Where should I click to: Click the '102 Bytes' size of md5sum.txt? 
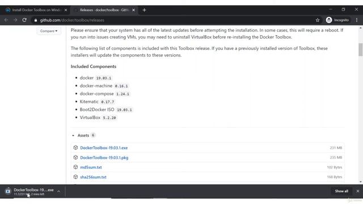(335, 167)
